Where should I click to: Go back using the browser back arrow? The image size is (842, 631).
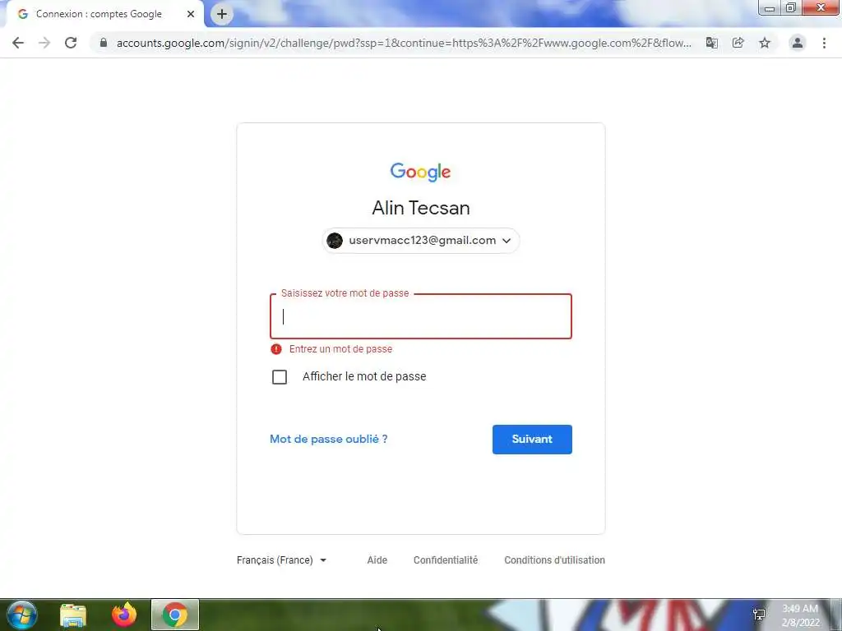click(x=18, y=43)
